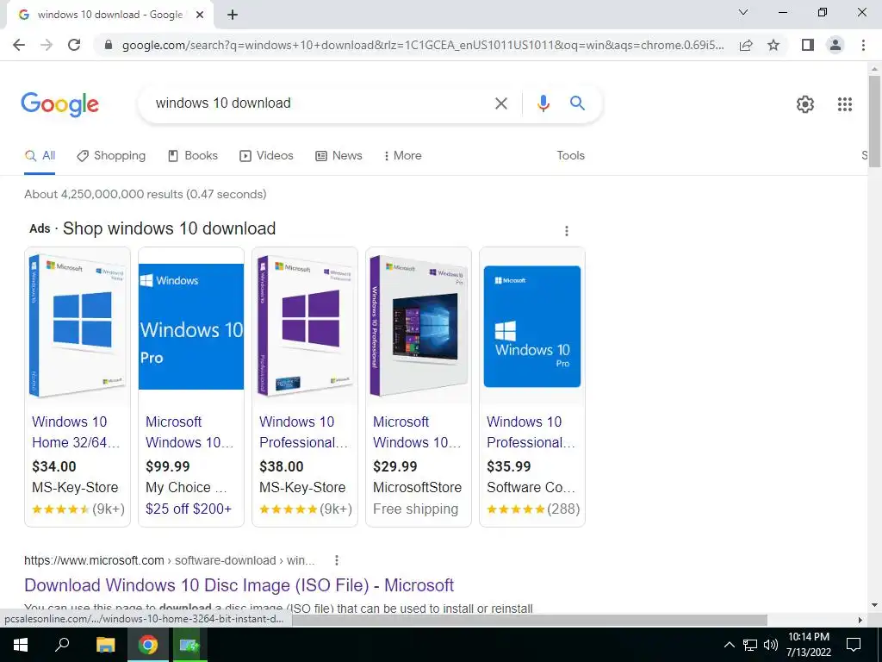The width and height of the screenshot is (882, 662).
Task: Click the scroll right arrow
Action: pos(860,620)
